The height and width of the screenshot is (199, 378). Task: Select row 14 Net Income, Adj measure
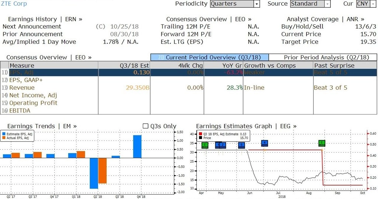[x=33, y=95]
